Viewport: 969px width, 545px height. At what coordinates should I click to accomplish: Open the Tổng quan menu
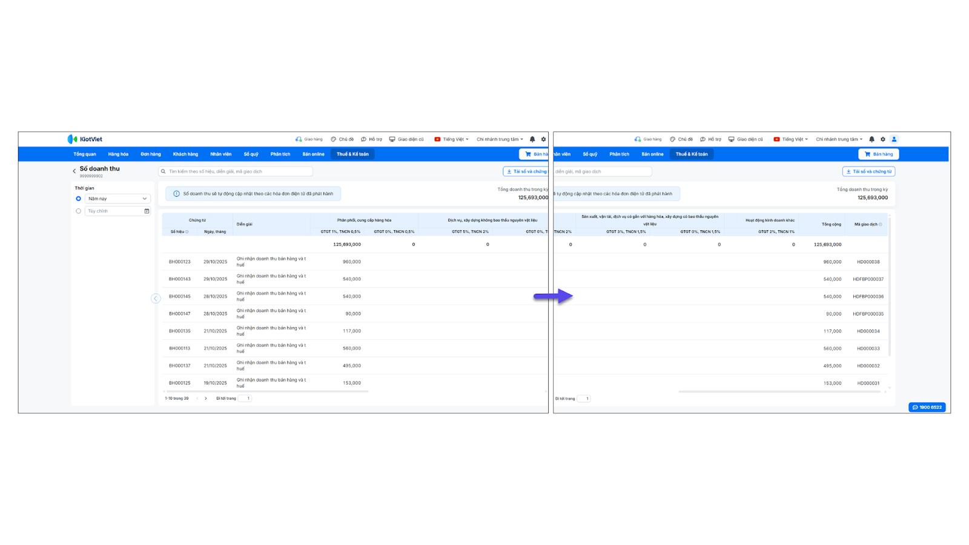pos(85,154)
